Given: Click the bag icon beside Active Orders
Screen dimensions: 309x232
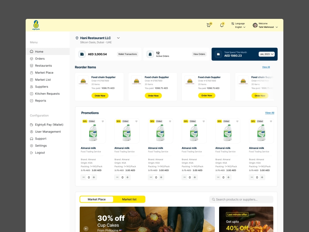Looking at the screenshot, I should (150, 54).
